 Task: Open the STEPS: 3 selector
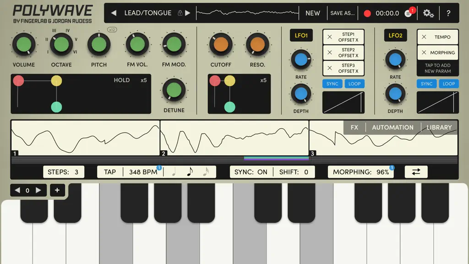[63, 172]
